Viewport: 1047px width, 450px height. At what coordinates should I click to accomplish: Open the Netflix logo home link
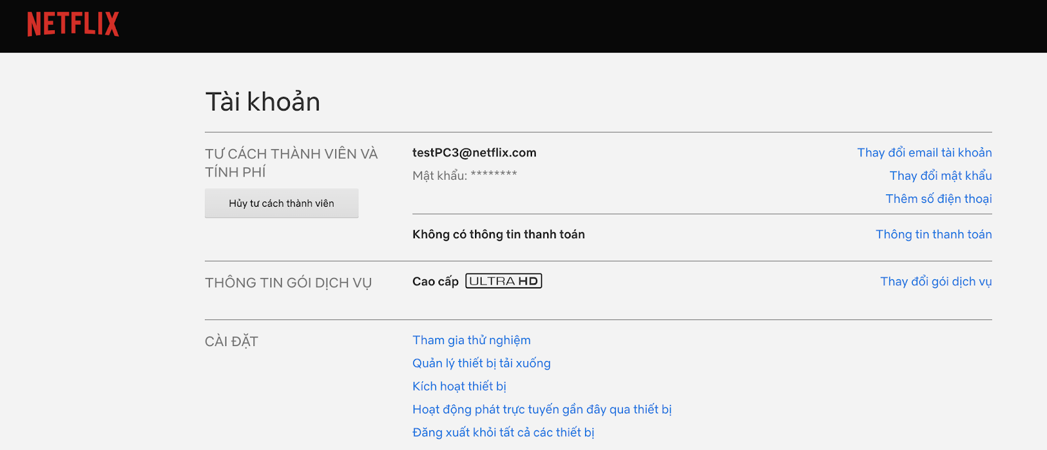pos(73,24)
